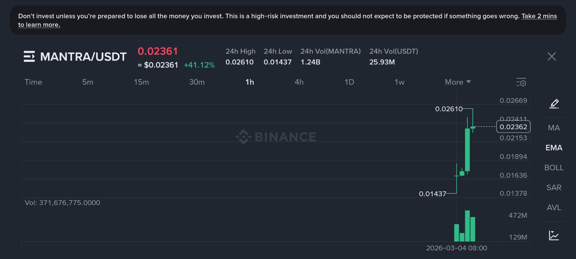Enable the MA indicator

[x=553, y=128]
